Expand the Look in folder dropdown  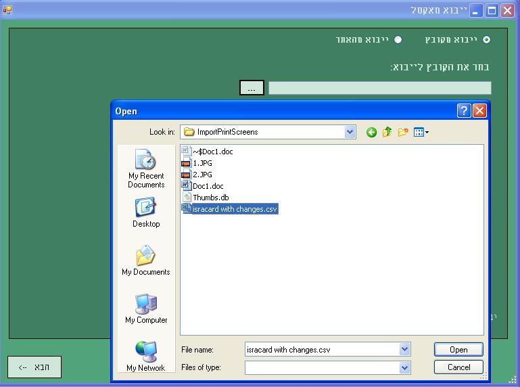click(350, 132)
